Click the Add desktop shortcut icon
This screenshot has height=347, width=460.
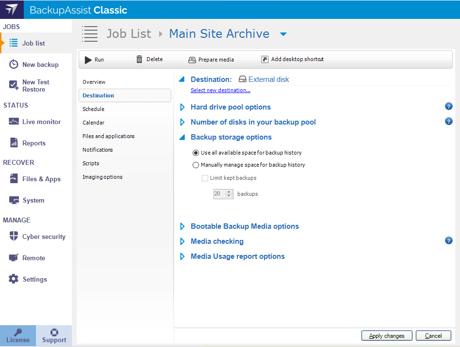pyautogui.click(x=264, y=59)
